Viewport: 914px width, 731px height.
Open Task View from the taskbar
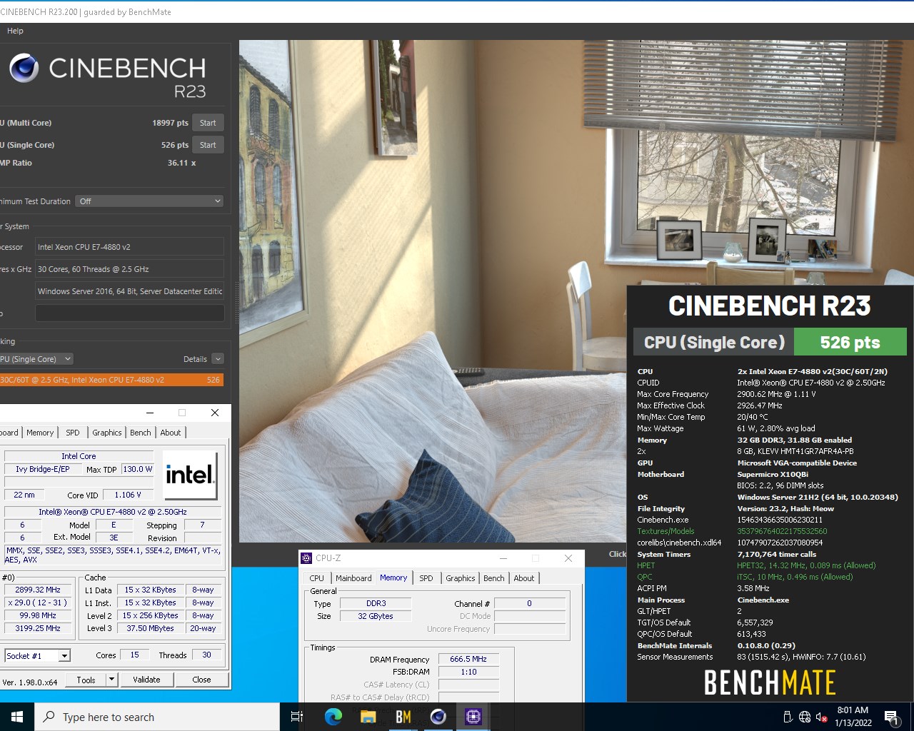(297, 717)
